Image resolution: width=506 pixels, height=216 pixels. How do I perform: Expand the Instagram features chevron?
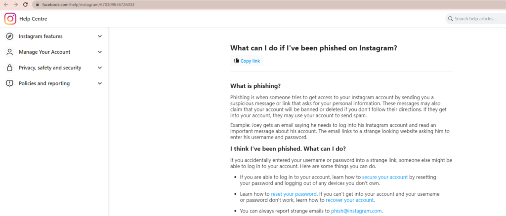coord(100,36)
